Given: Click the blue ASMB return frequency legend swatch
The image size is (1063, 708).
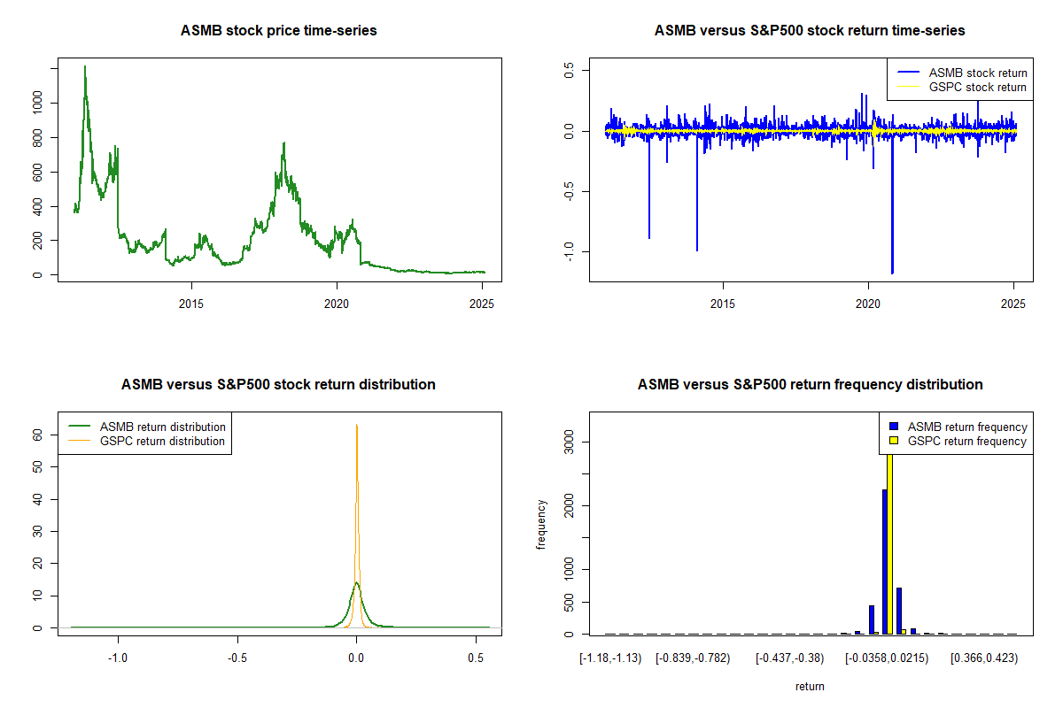Looking at the screenshot, I should click(x=893, y=427).
